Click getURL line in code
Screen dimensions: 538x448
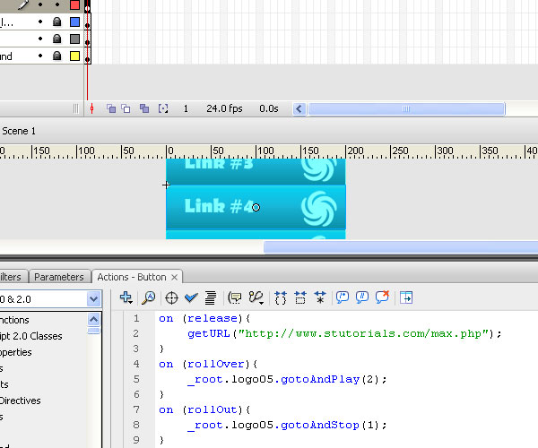pyautogui.click(x=344, y=333)
